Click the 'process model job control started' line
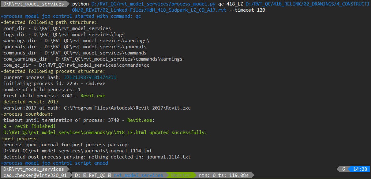The height and width of the screenshot is (179, 371). coord(71,16)
